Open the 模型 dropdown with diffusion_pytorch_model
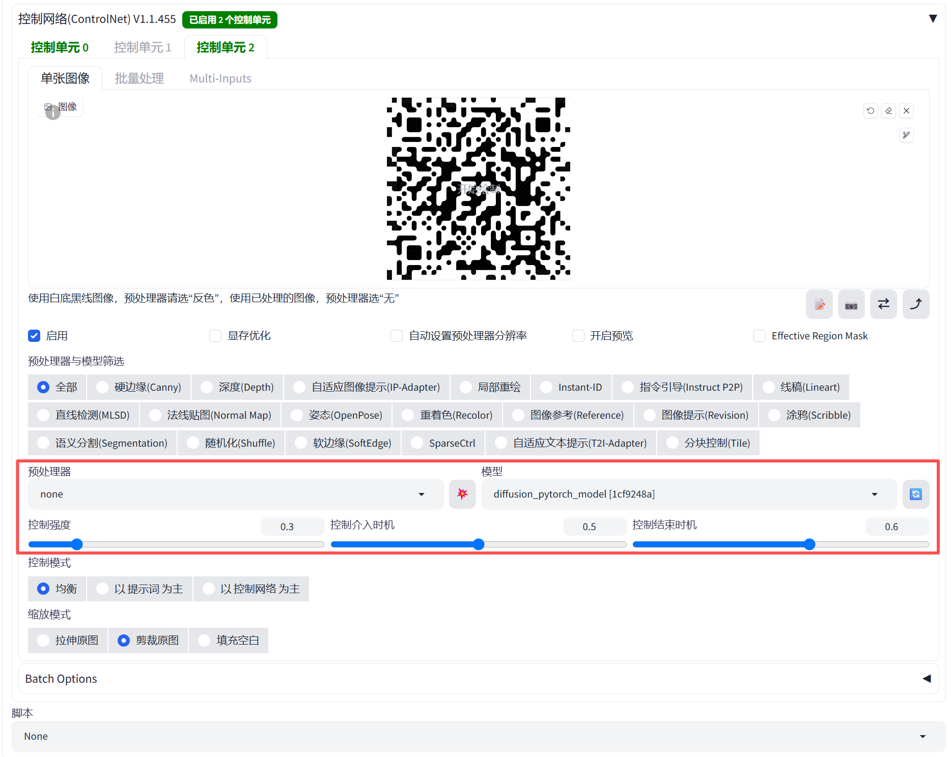 pos(688,494)
